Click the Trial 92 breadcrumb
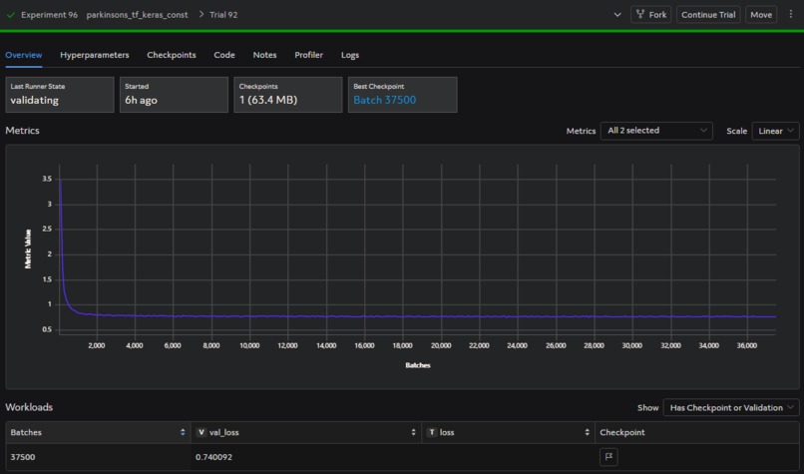 [x=223, y=15]
